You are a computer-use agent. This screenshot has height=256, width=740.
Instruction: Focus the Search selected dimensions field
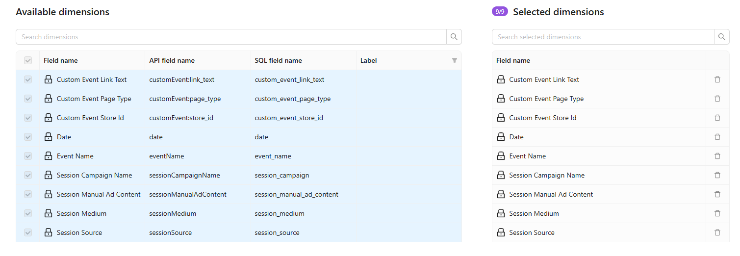click(x=602, y=37)
